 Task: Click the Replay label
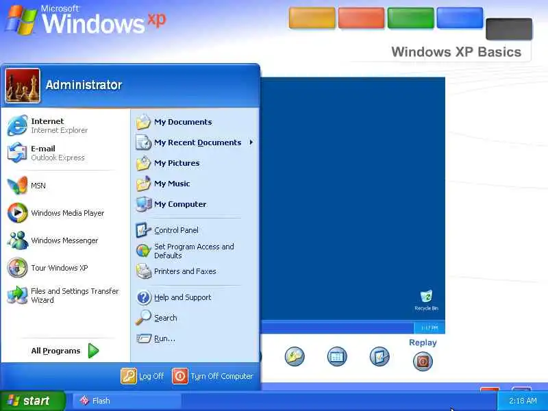[x=423, y=342]
